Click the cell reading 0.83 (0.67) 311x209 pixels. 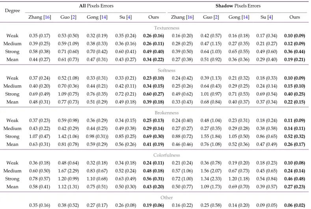[x=97, y=171]
